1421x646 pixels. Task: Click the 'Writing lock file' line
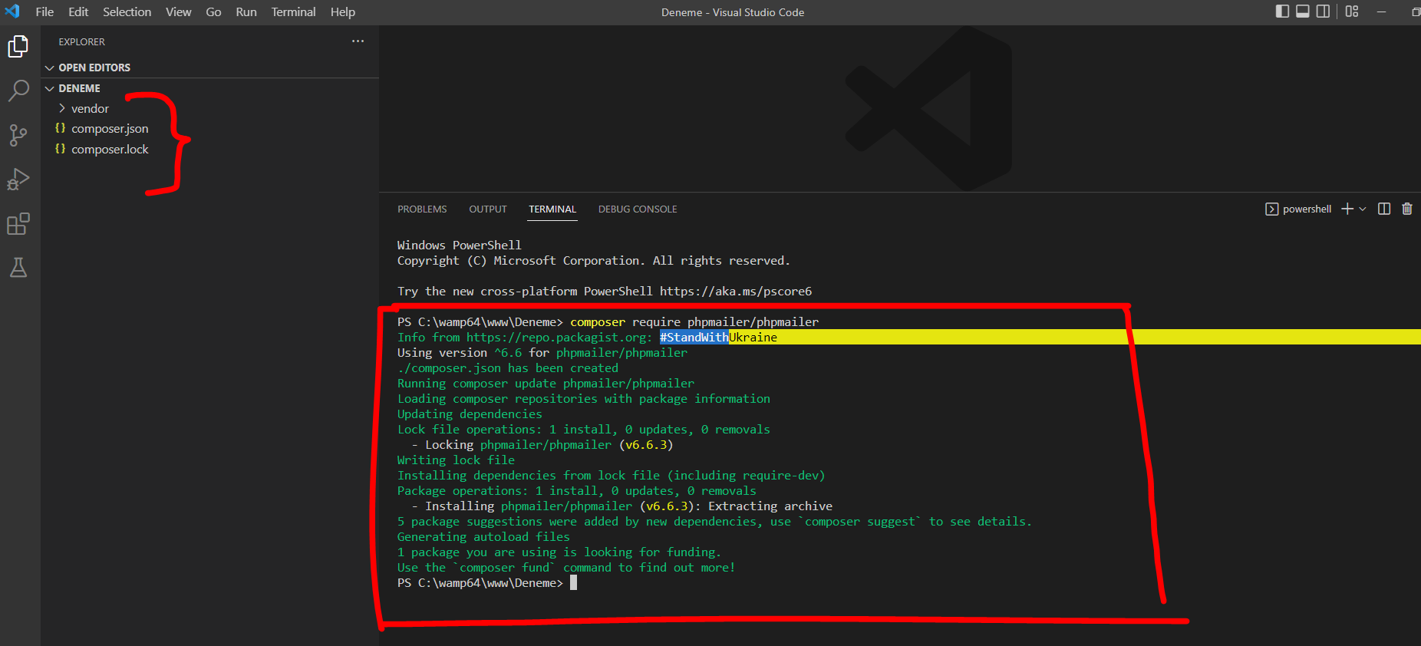[456, 460]
